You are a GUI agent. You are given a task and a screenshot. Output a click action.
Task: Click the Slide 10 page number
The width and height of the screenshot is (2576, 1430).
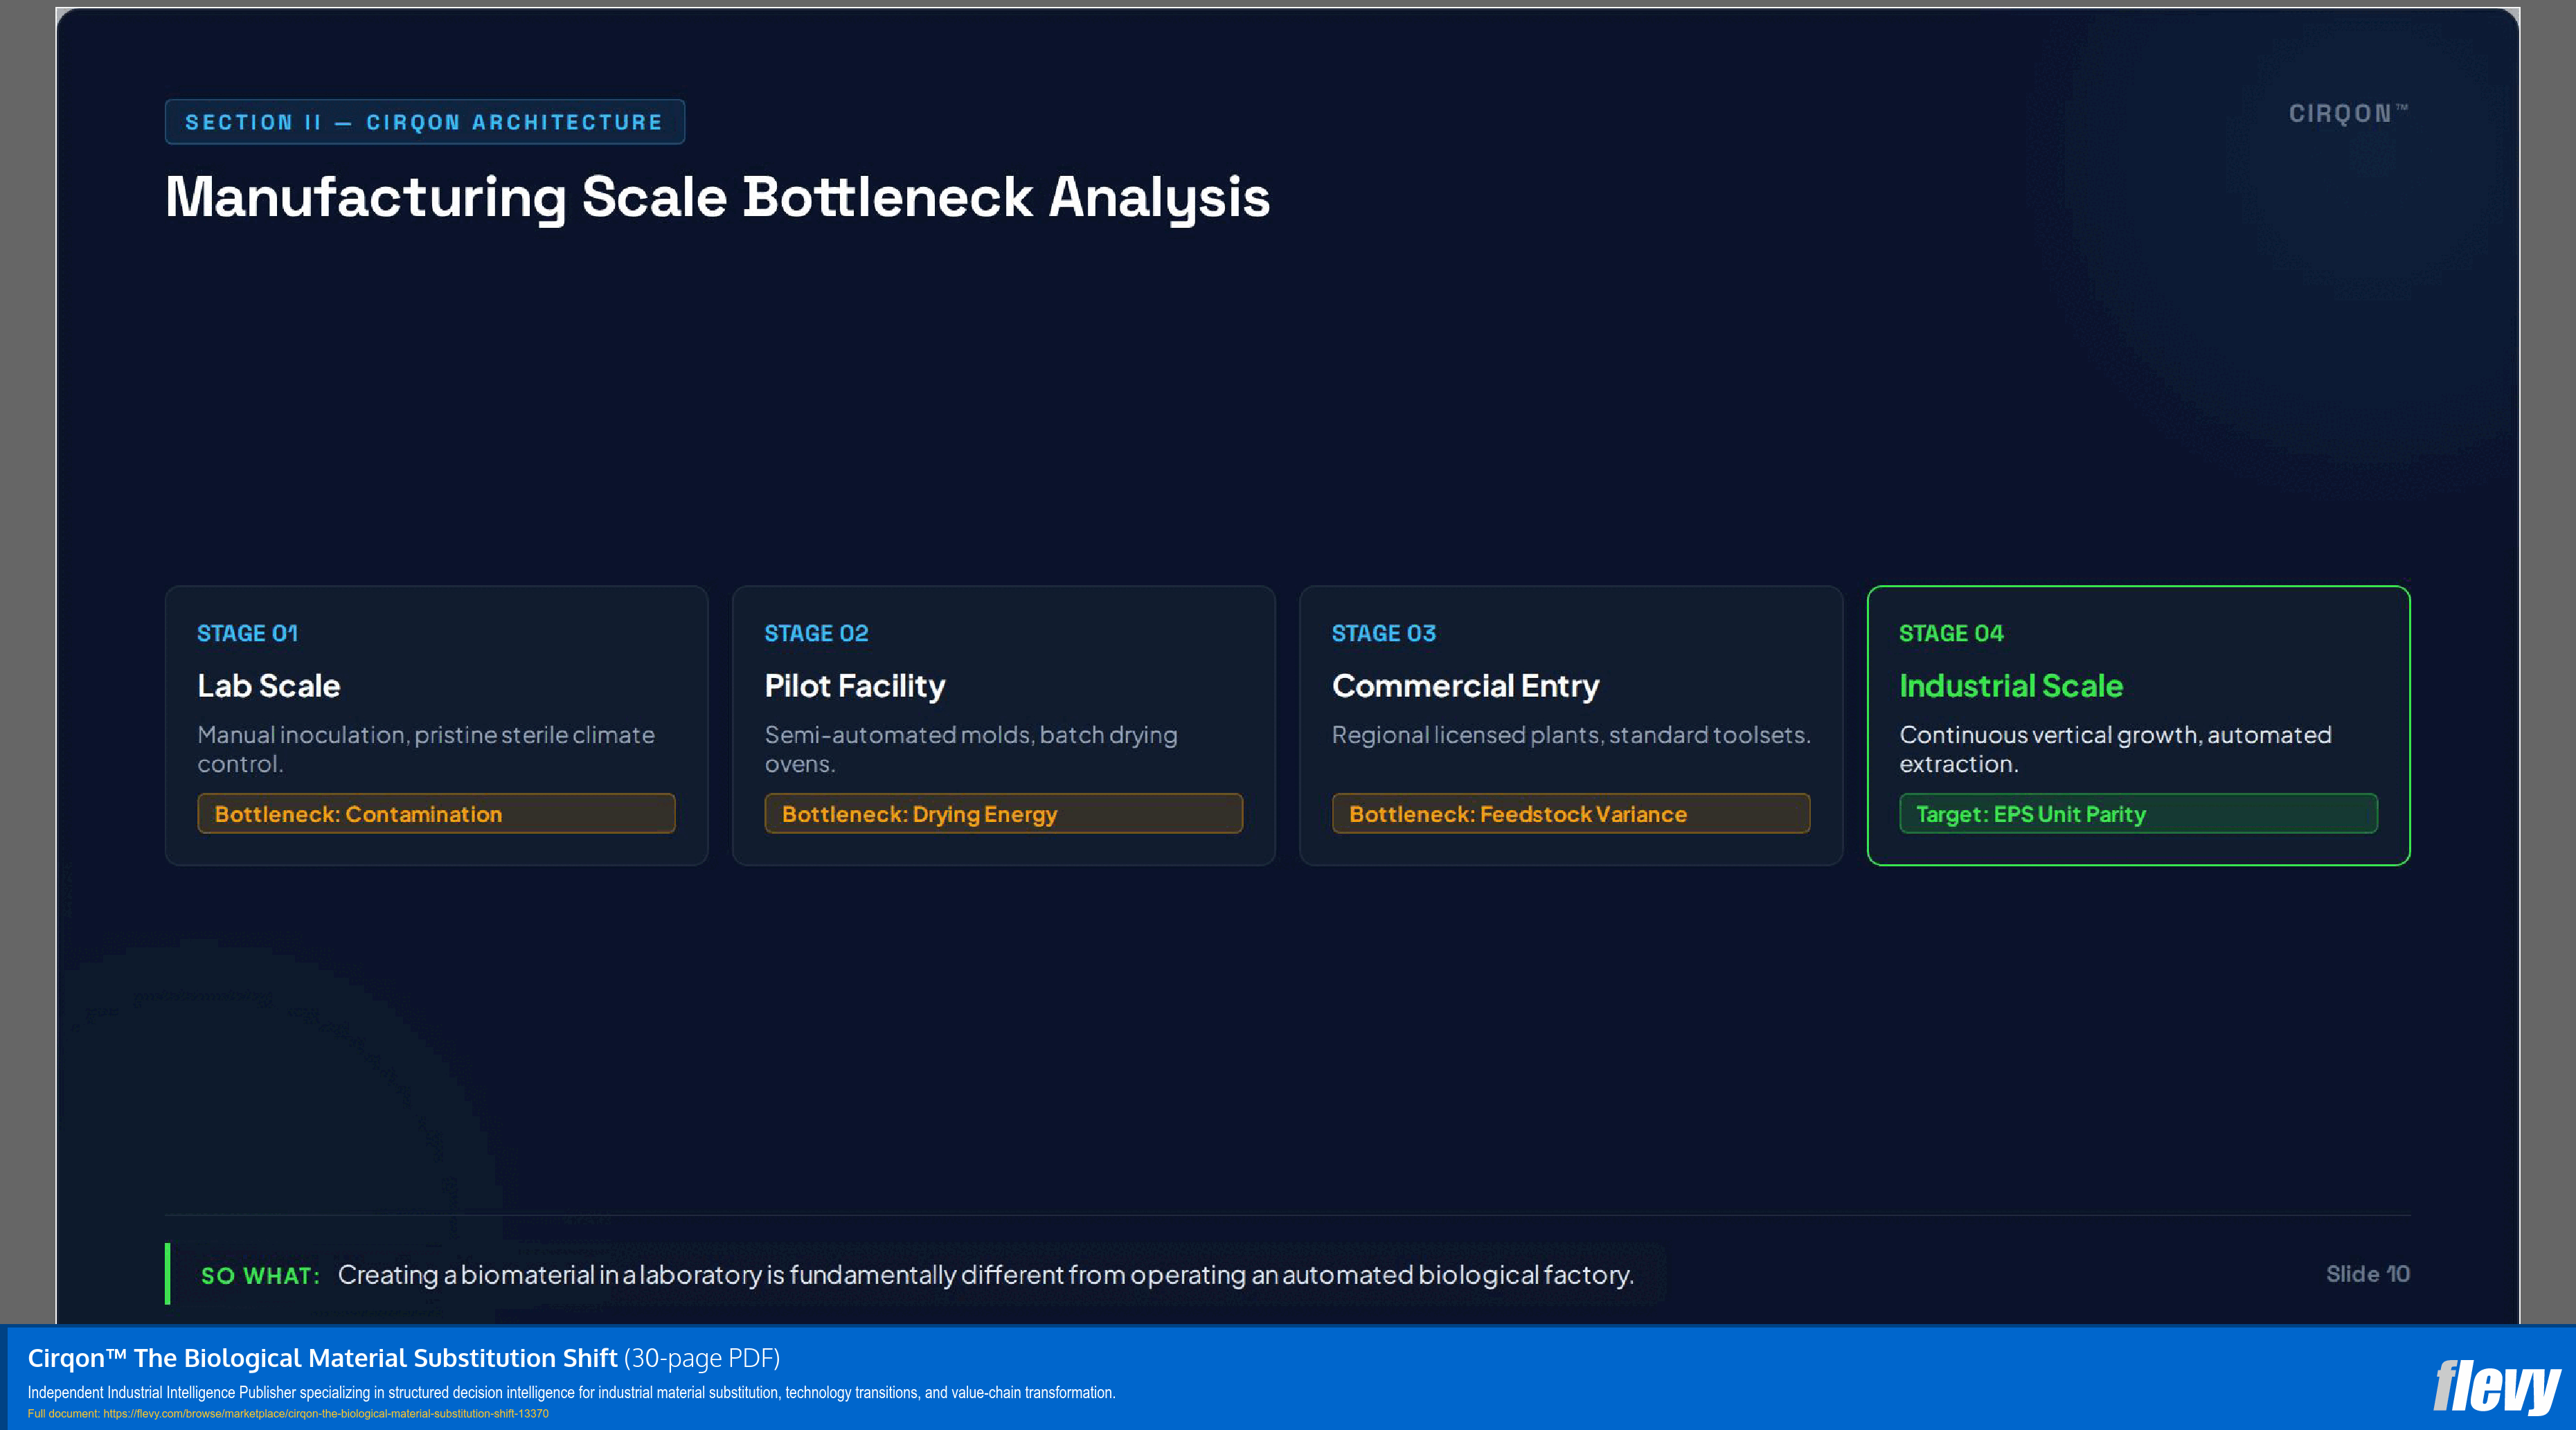pyautogui.click(x=2367, y=1274)
